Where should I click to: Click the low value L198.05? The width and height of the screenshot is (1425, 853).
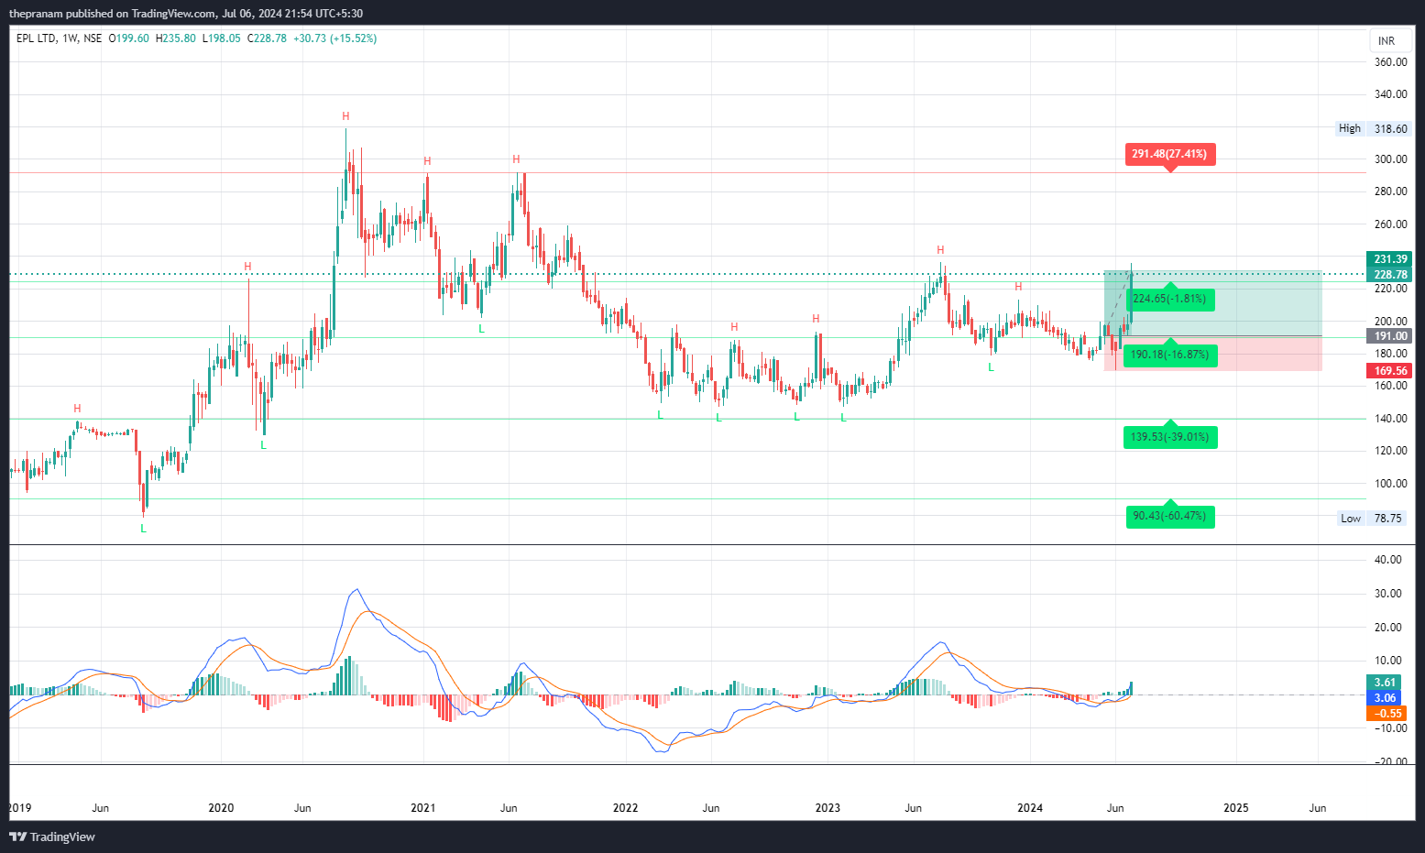click(x=222, y=38)
